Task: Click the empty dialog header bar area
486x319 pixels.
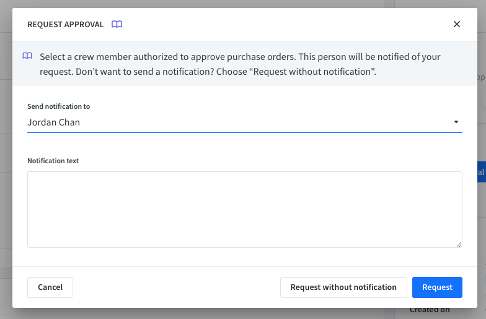Action: 285,24
